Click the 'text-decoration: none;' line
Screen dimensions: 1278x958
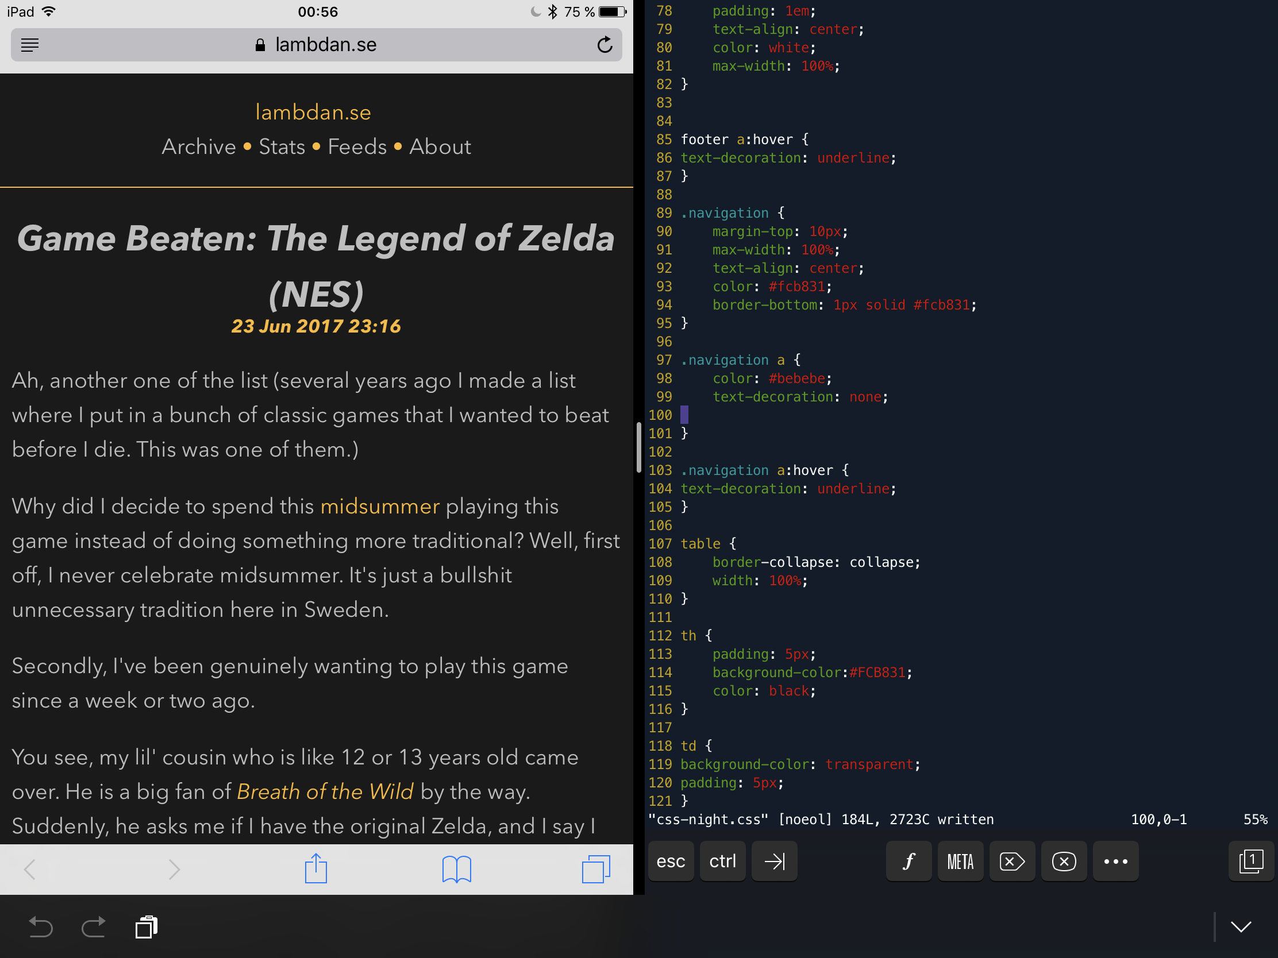[800, 397]
